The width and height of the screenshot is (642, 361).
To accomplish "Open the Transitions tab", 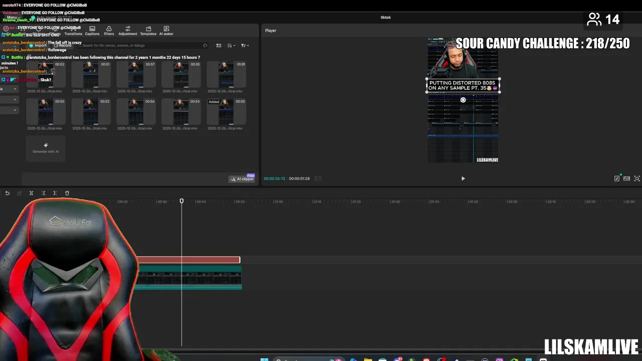I will coord(73,31).
